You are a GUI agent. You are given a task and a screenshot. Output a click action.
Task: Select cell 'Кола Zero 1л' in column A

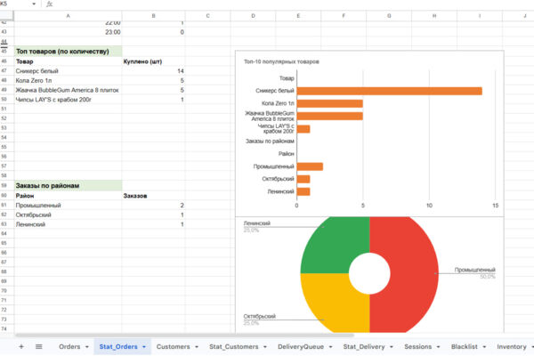coord(69,80)
